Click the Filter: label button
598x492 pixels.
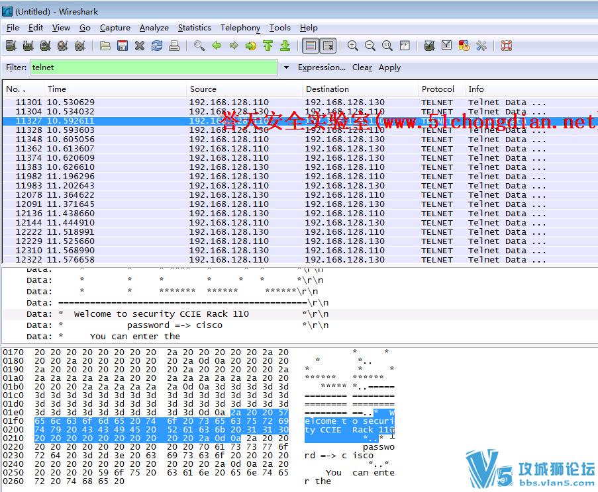pyautogui.click(x=16, y=67)
